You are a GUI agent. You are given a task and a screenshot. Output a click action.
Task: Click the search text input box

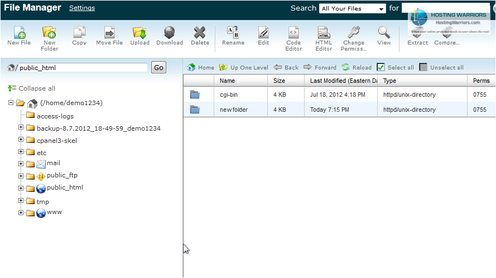(x=445, y=8)
